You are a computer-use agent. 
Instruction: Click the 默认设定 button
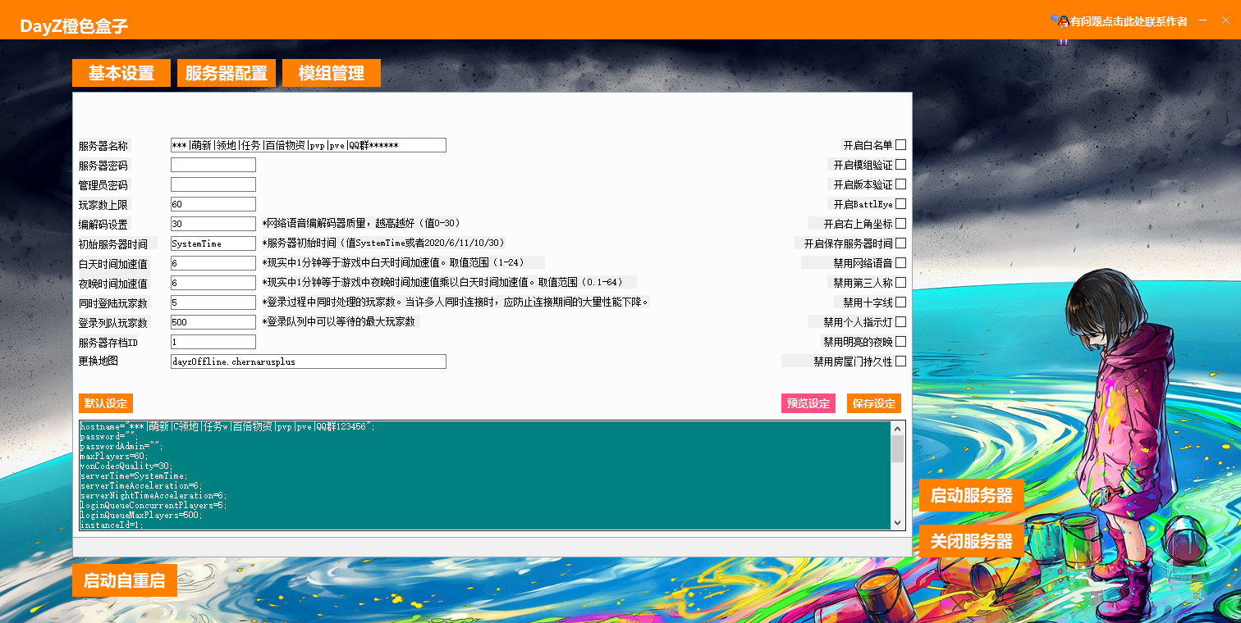[x=106, y=403]
